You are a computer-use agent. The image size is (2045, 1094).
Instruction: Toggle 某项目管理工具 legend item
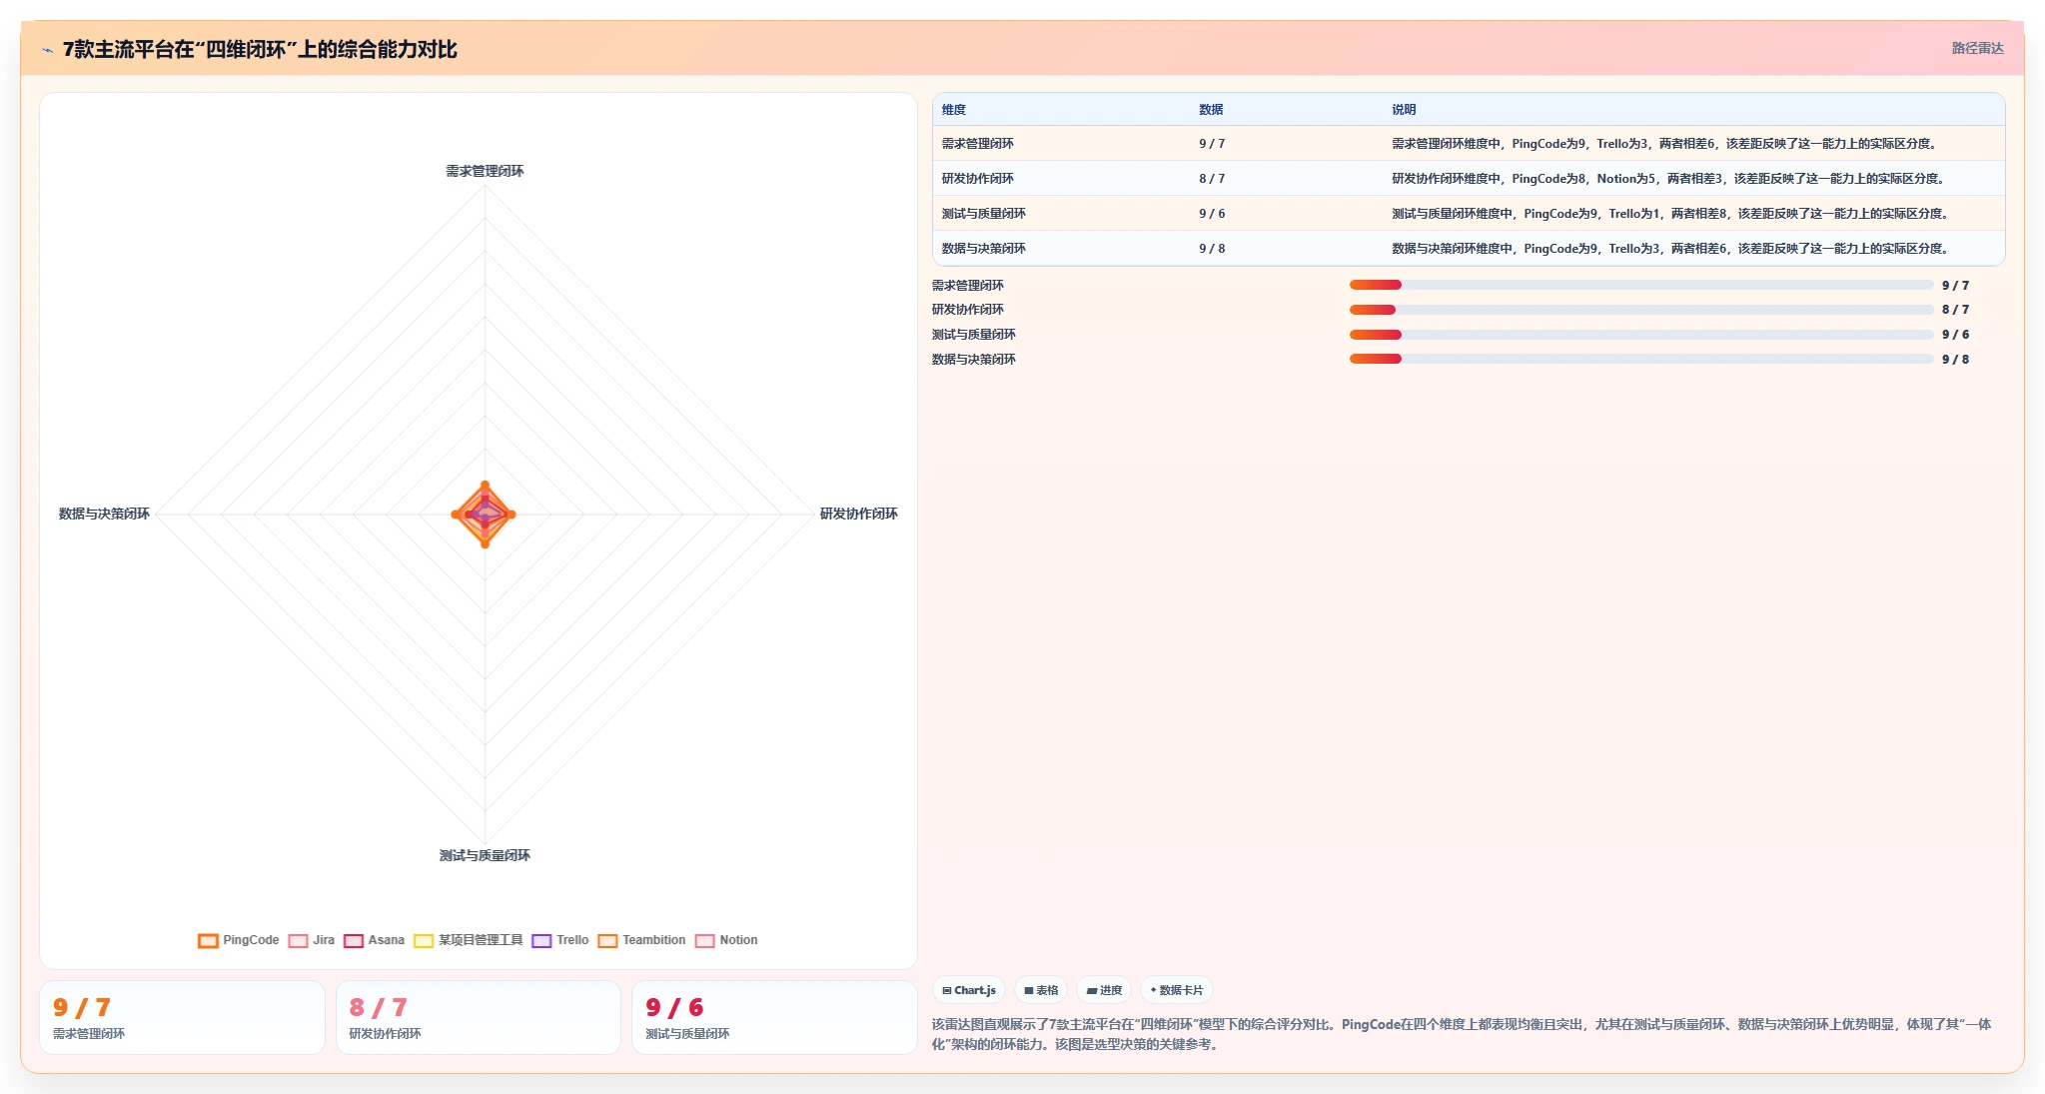tap(468, 940)
